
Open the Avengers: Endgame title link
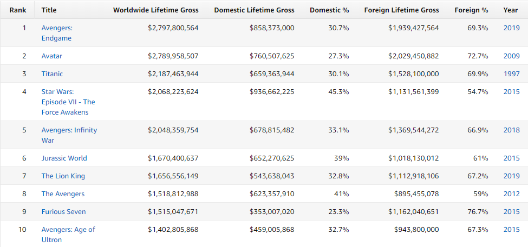click(x=57, y=33)
